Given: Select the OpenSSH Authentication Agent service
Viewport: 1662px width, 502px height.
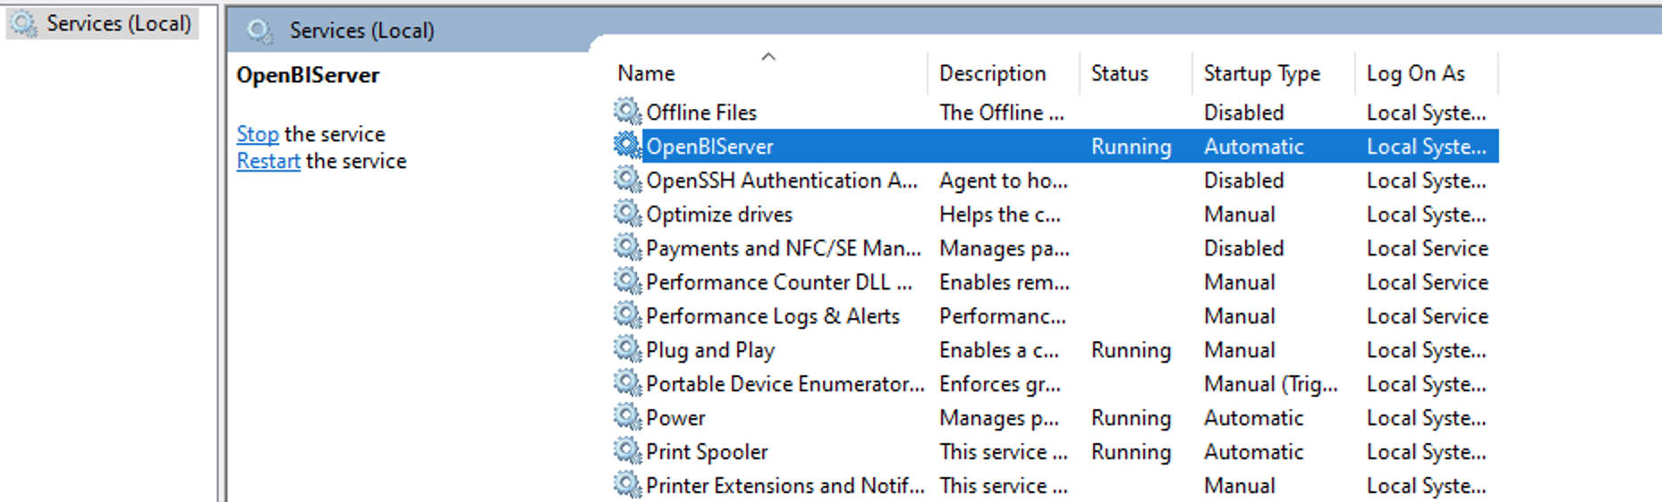Looking at the screenshot, I should tap(1056, 180).
